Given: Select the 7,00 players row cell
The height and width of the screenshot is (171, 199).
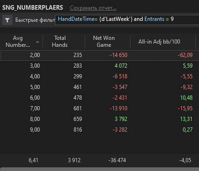Looking at the screenshot, I should pos(35,108).
